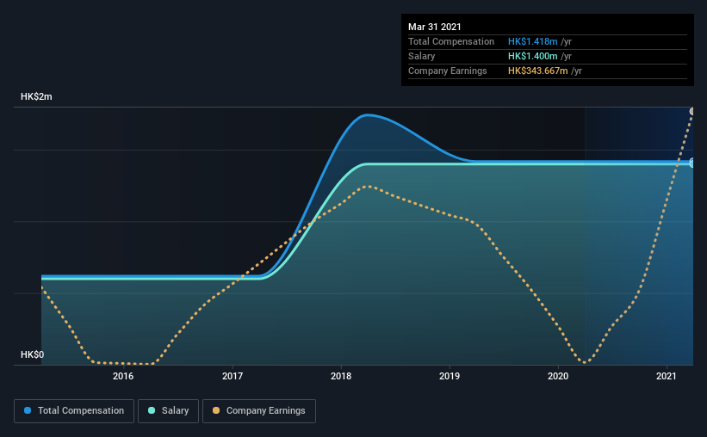Click the Salary tooltip row label
The image size is (707, 437).
click(x=422, y=56)
